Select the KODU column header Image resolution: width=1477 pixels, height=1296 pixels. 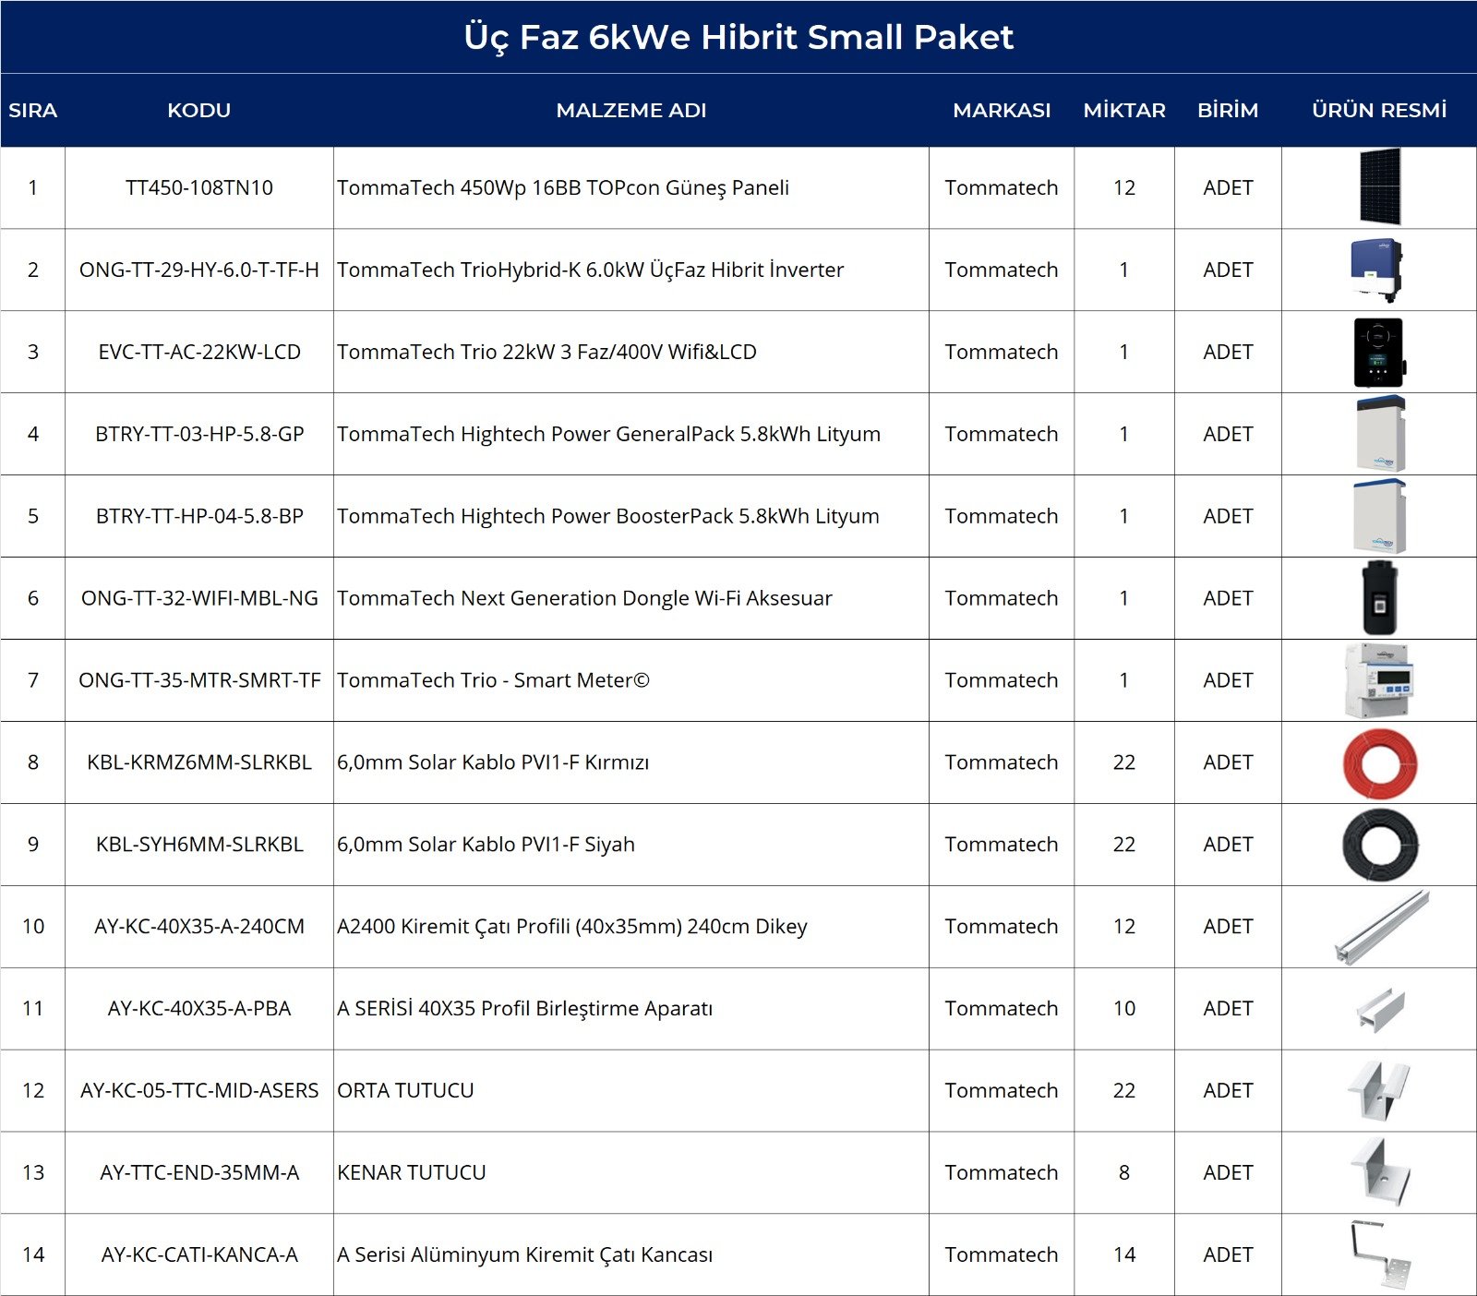click(199, 111)
